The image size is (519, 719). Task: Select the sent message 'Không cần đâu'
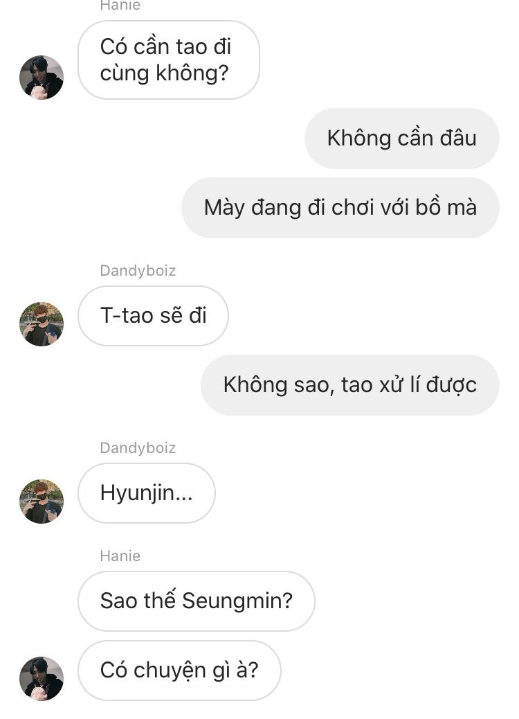[x=402, y=139]
